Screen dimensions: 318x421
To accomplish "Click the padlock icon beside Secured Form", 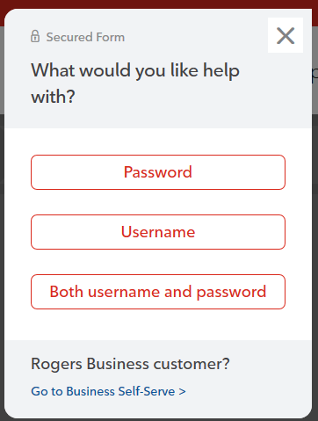I will pos(35,36).
